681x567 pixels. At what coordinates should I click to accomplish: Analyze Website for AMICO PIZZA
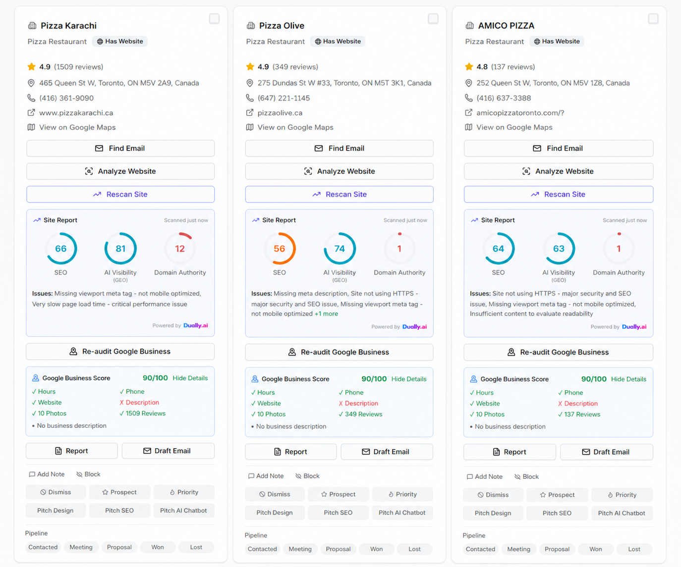pyautogui.click(x=559, y=171)
